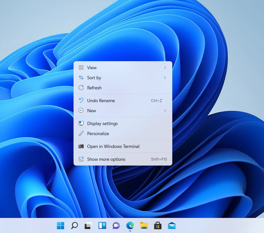Image resolution: width=264 pixels, height=233 pixels.
Task: Choose Show more options entry
Action: click(123, 159)
